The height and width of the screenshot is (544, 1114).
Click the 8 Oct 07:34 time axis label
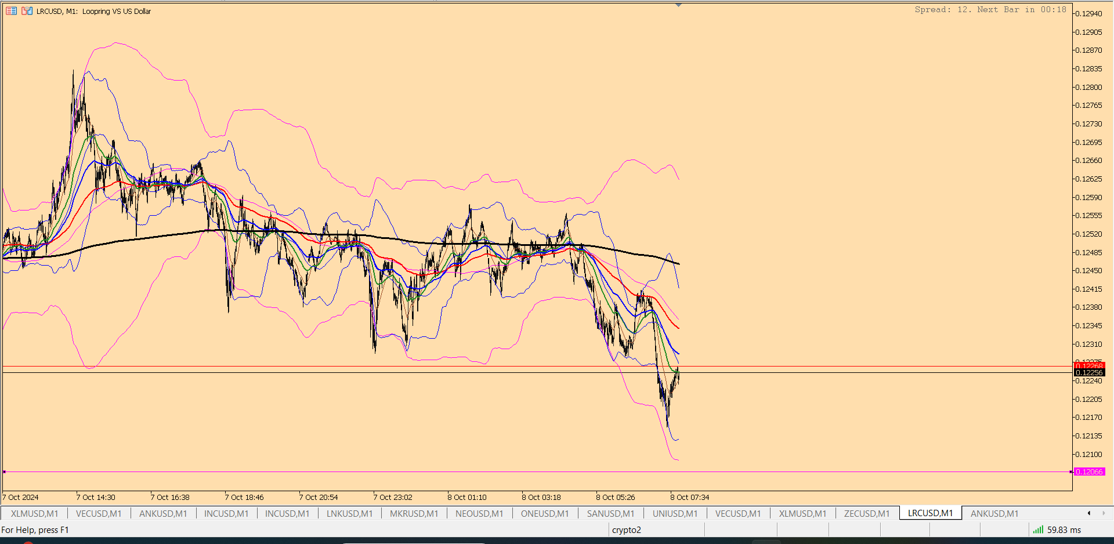(690, 497)
